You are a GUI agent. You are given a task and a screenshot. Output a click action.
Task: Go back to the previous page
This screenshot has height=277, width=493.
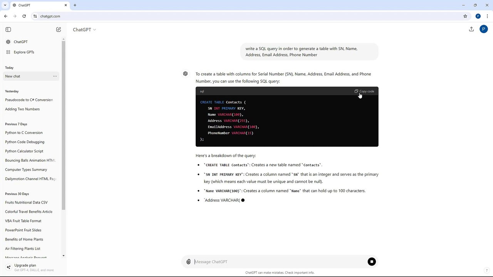(x=6, y=16)
